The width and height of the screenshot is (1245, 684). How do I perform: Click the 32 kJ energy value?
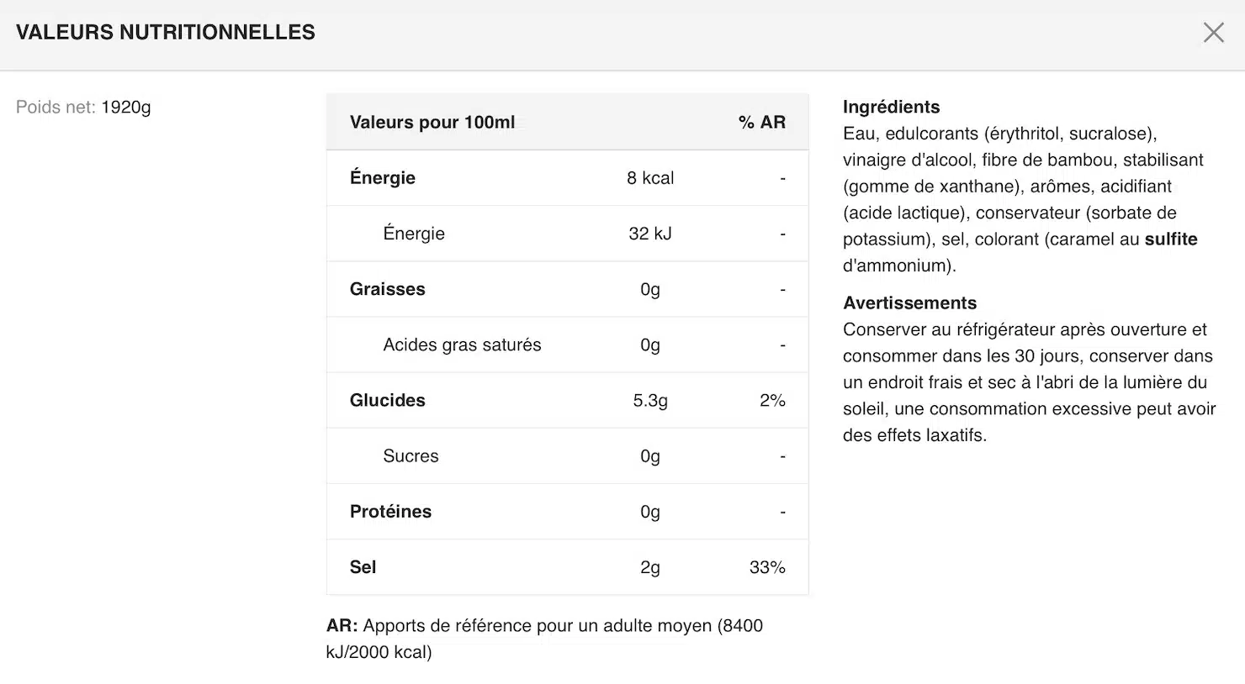[x=650, y=234]
